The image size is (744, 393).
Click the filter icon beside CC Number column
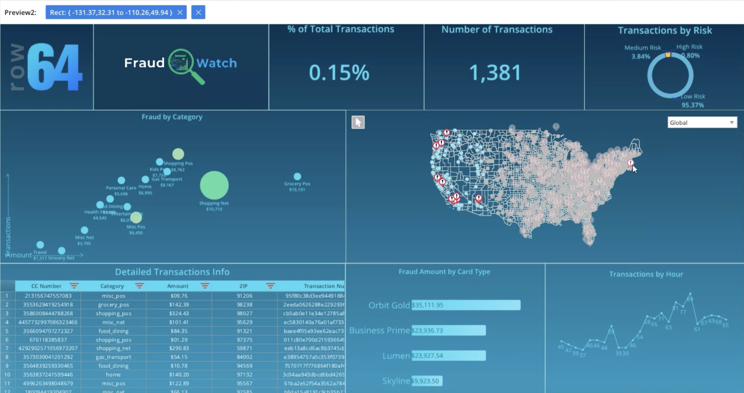(x=75, y=286)
